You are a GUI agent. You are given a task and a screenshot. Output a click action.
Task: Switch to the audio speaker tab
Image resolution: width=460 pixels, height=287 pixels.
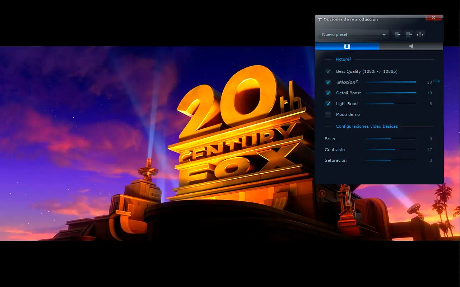[x=411, y=46]
